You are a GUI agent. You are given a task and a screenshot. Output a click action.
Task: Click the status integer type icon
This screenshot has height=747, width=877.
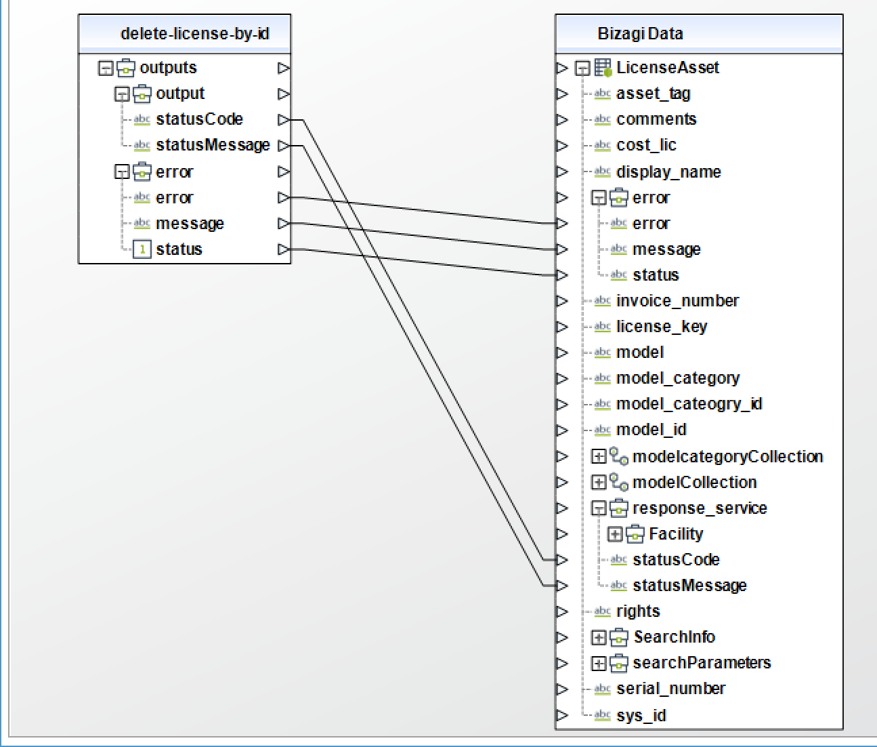142,249
